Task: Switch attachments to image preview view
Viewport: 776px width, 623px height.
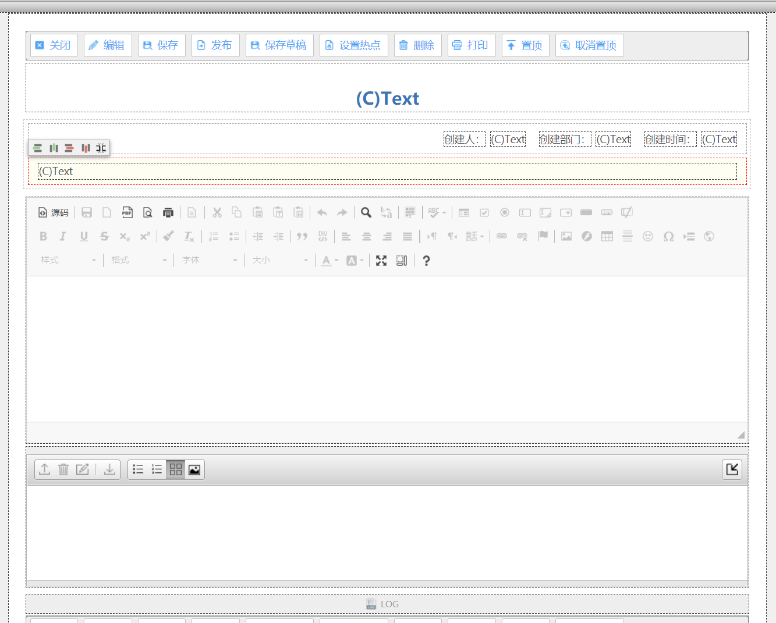Action: click(x=194, y=469)
